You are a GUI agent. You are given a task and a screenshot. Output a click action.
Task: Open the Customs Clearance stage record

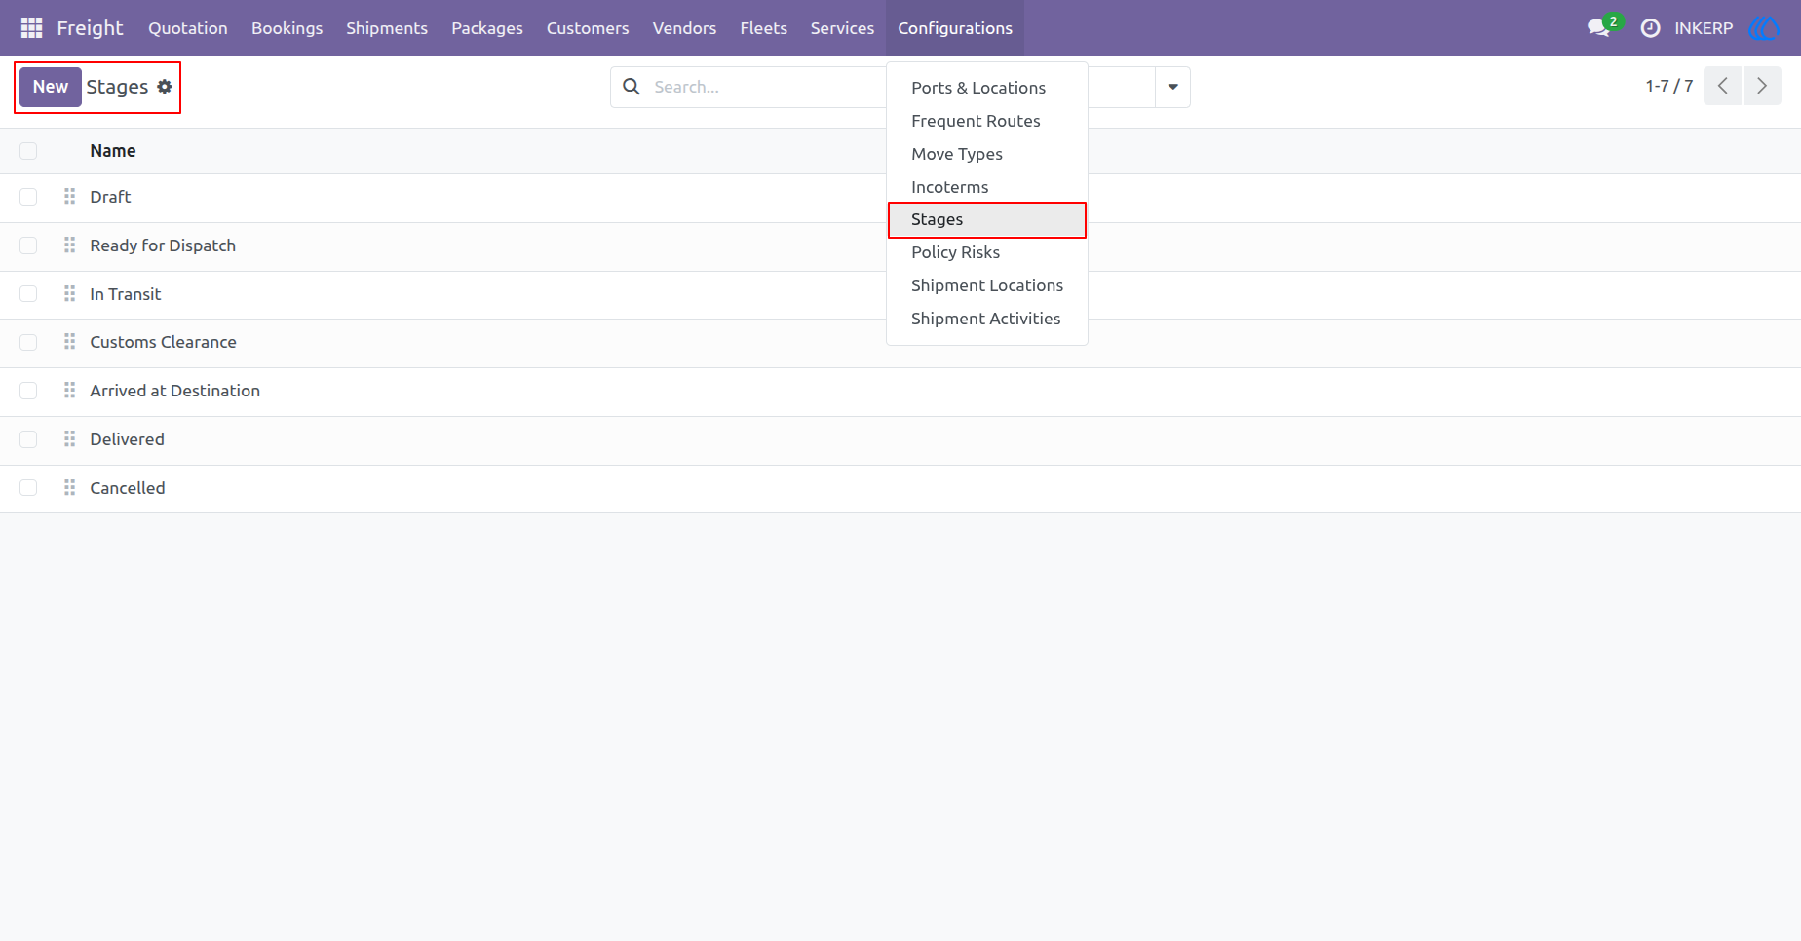pyautogui.click(x=163, y=342)
